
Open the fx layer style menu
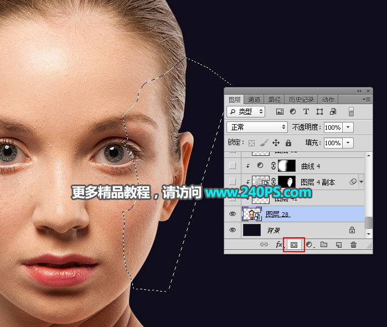[x=279, y=244]
